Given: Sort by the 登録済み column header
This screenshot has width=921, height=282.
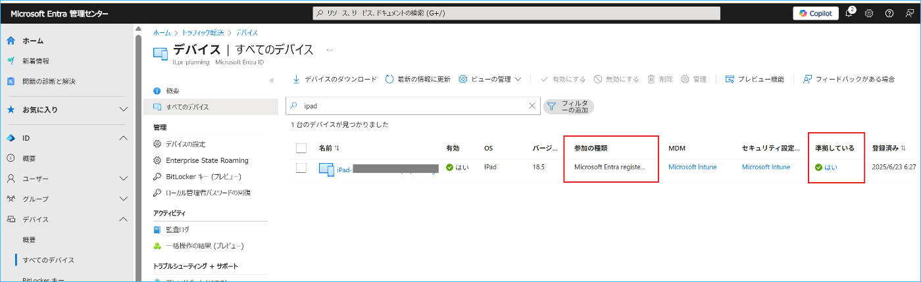Looking at the screenshot, I should (888, 148).
